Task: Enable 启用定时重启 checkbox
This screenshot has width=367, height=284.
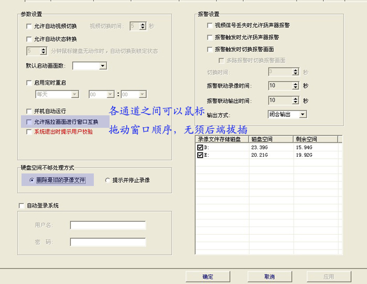Action: point(29,82)
